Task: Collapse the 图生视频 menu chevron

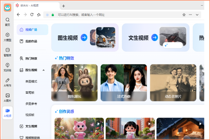Action: [x=43, y=70]
